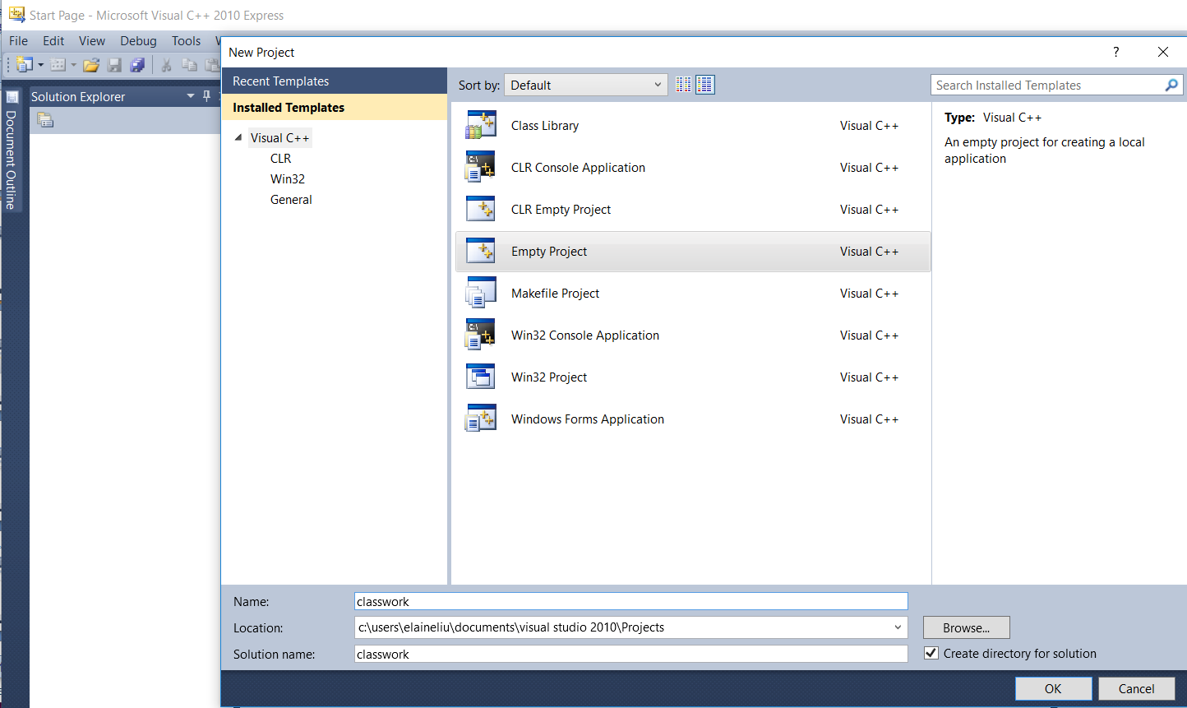Screen dimensions: 1187x708
Task: Select the 'Class Library' template name
Action: 545,125
